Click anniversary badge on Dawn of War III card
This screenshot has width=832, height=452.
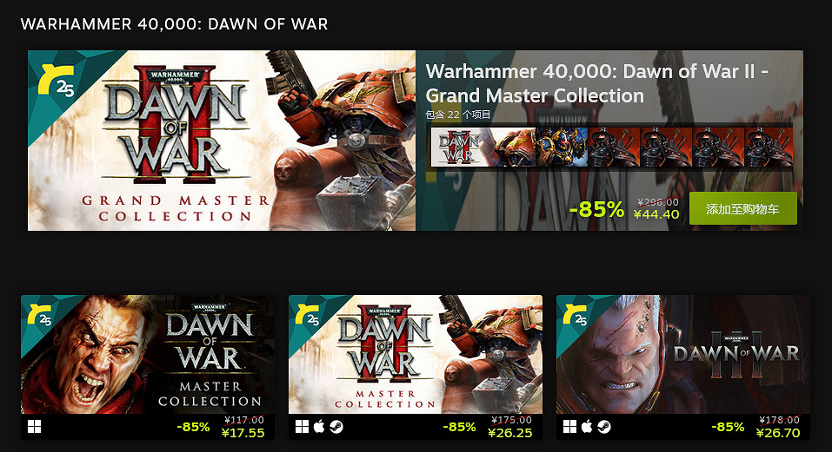[x=575, y=314]
